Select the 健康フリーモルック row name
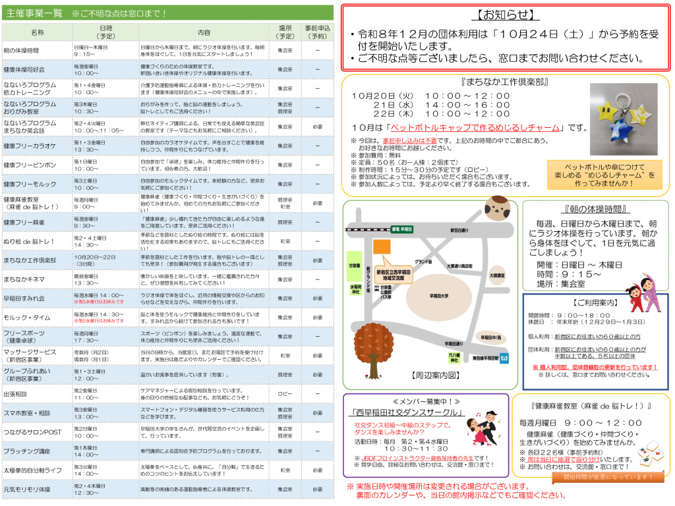Image resolution: width=675 pixels, height=506 pixels. click(30, 184)
